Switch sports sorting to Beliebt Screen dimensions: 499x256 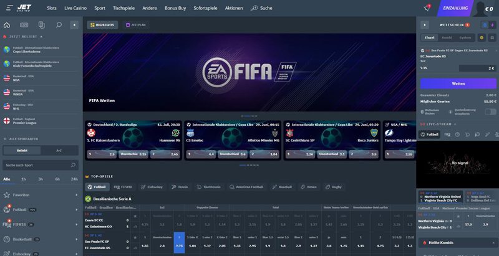[22, 151]
